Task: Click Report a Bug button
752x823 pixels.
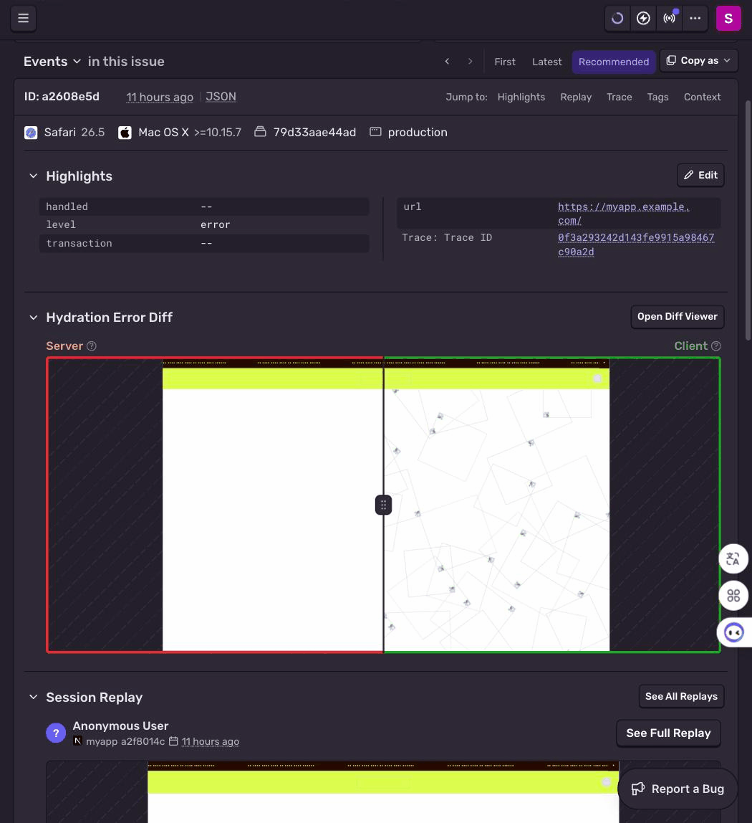Action: click(x=678, y=789)
